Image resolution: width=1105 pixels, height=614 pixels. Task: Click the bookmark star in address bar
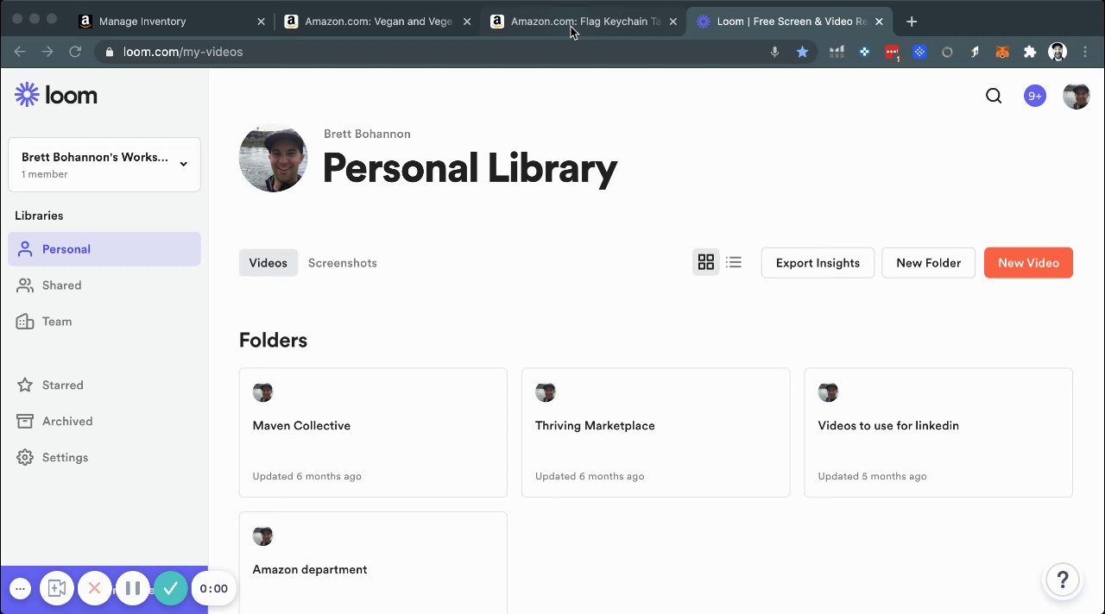[x=802, y=52]
